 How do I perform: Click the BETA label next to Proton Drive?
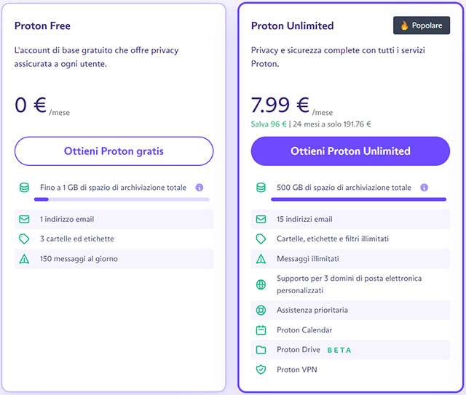click(x=339, y=350)
